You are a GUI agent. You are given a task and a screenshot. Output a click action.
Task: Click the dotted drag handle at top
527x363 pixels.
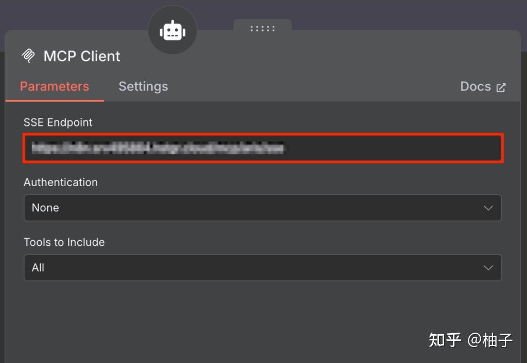262,28
